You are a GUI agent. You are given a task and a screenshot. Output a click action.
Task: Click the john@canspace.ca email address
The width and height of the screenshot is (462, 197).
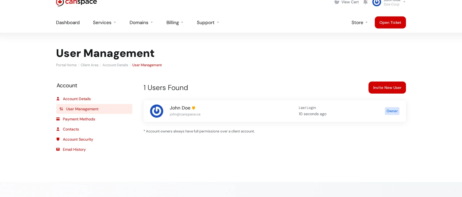point(185,114)
